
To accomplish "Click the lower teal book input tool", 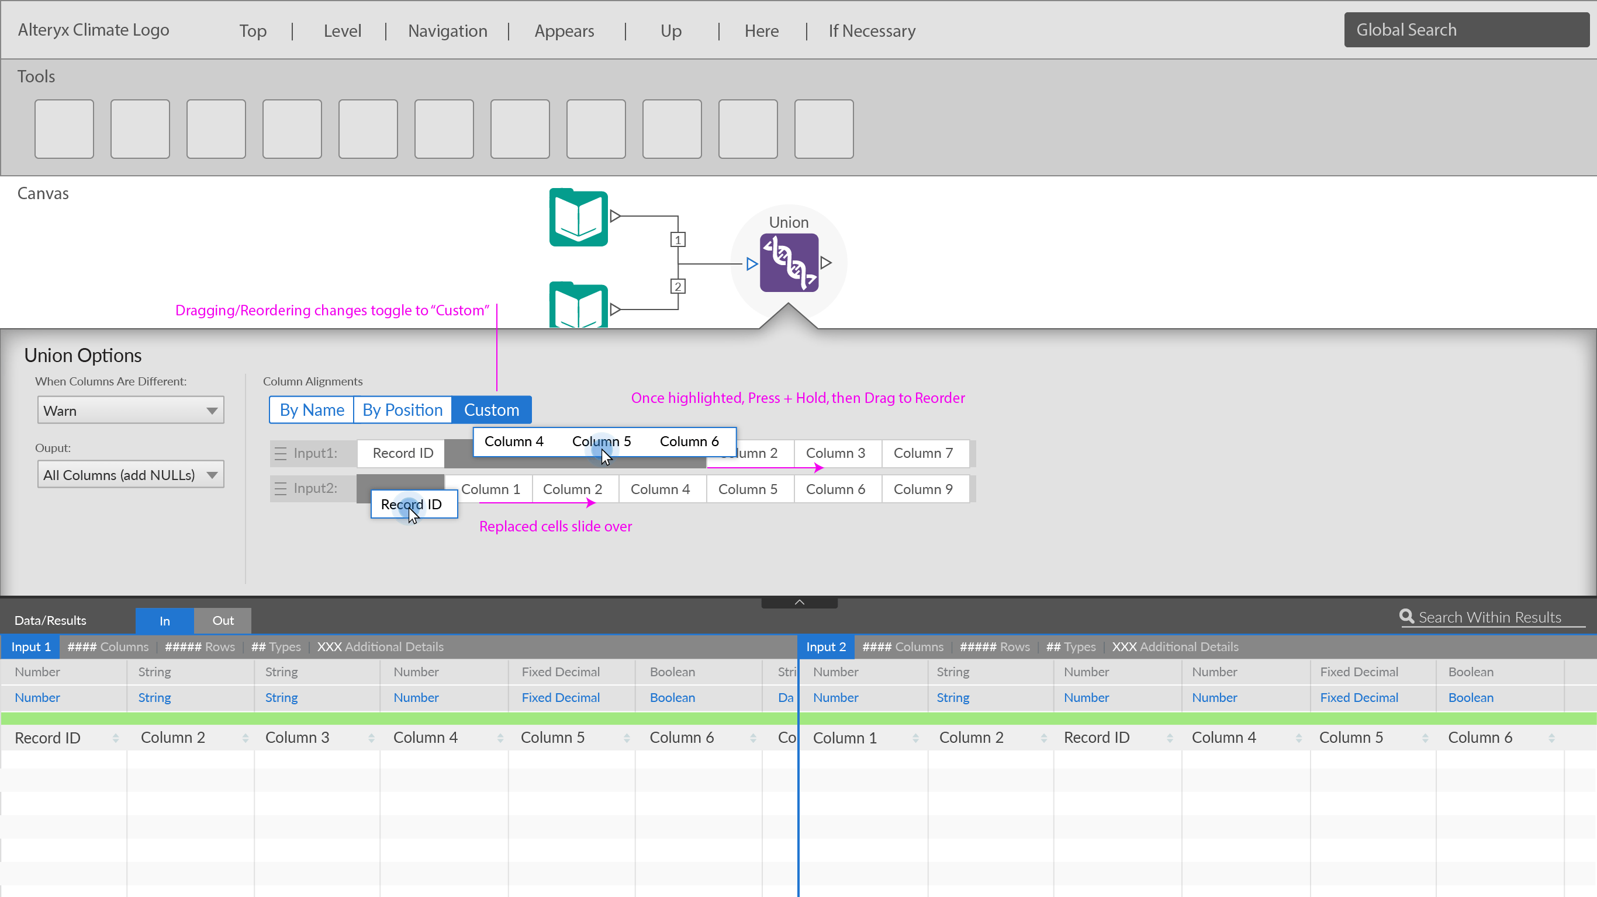I will [578, 305].
